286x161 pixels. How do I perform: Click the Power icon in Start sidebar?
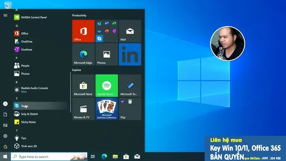click(x=5, y=147)
